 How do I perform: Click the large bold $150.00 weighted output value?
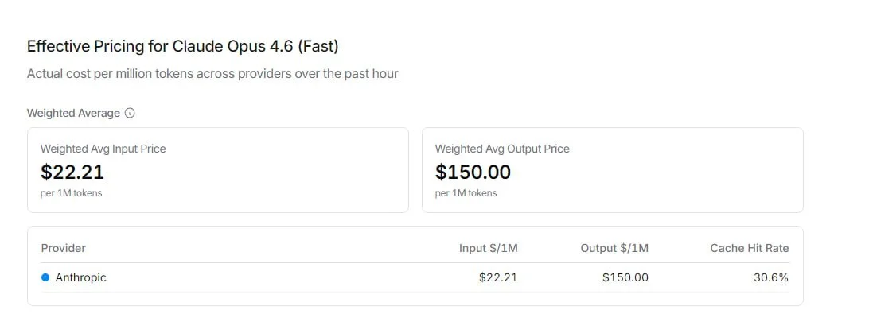pyautogui.click(x=473, y=172)
